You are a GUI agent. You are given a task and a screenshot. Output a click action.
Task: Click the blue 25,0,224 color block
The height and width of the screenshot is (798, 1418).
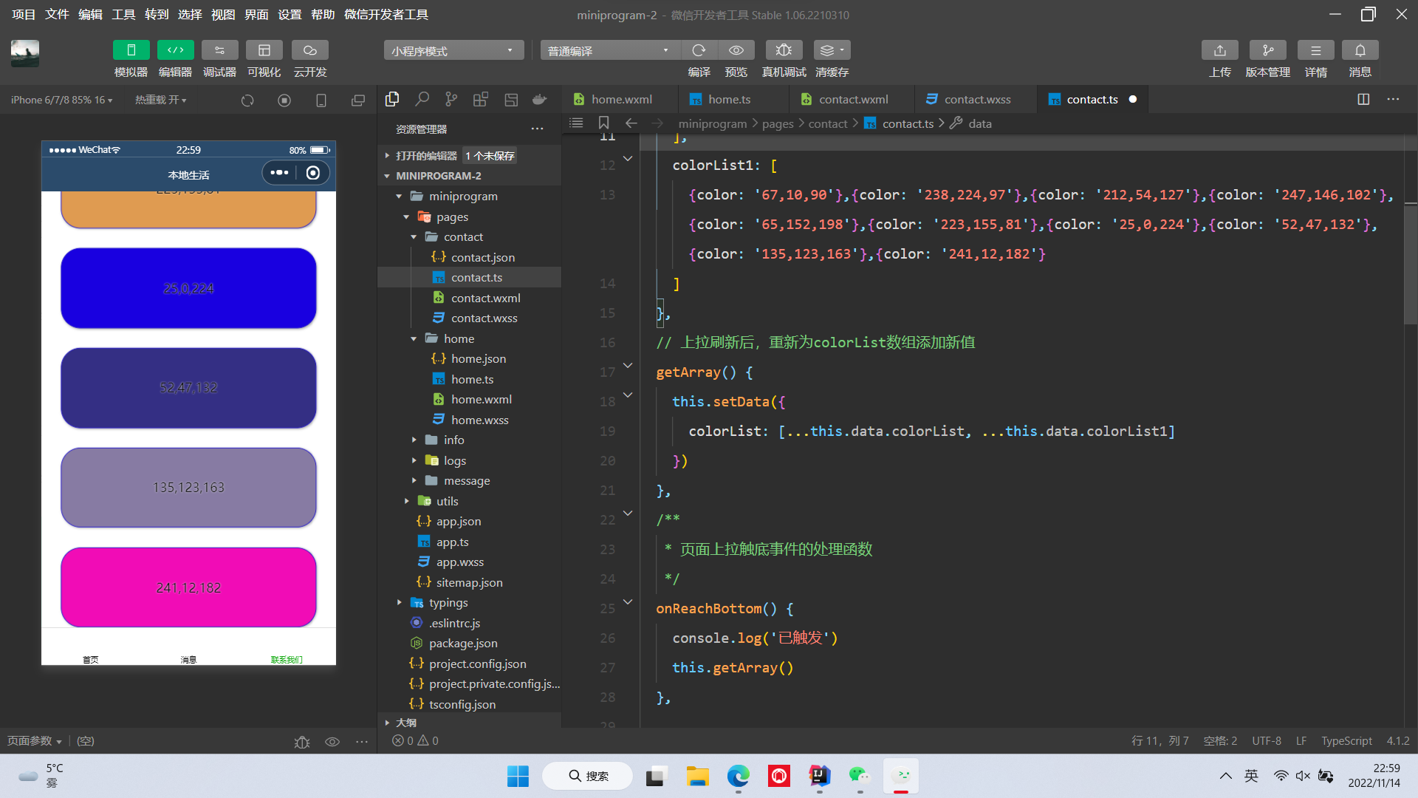tap(188, 288)
